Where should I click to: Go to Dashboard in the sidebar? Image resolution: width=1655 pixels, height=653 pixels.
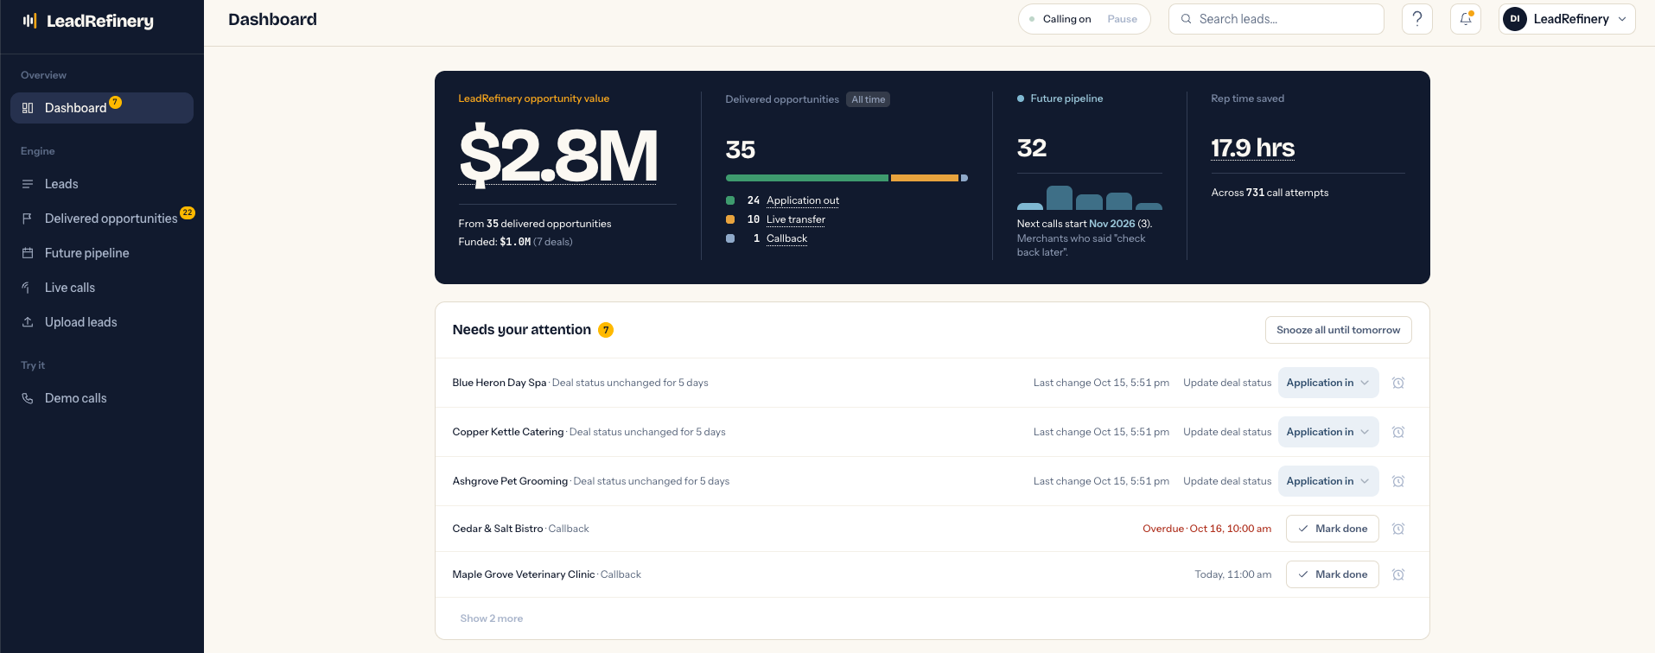(x=102, y=108)
